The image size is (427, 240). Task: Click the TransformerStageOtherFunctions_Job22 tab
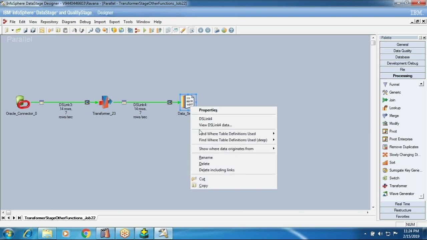(x=60, y=218)
